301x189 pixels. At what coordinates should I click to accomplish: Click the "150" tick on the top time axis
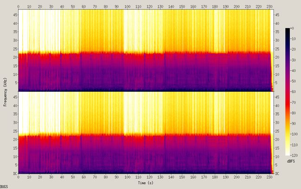[182, 6]
